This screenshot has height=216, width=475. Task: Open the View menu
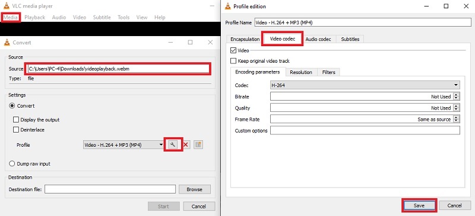point(142,17)
